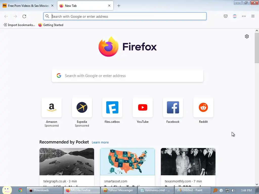The image size is (259, 194).
Task: Close the Free Porn Videos tab
Action: click(52, 6)
